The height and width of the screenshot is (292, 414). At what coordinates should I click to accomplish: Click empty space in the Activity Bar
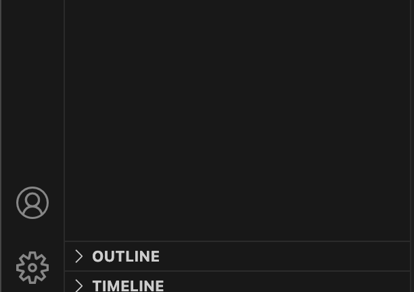(x=32, y=88)
